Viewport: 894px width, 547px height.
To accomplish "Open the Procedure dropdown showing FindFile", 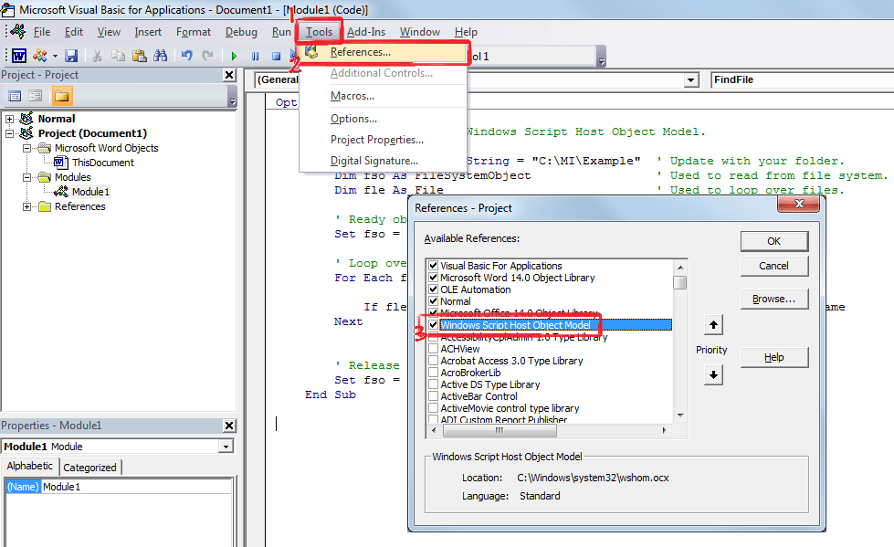I will (x=802, y=79).
